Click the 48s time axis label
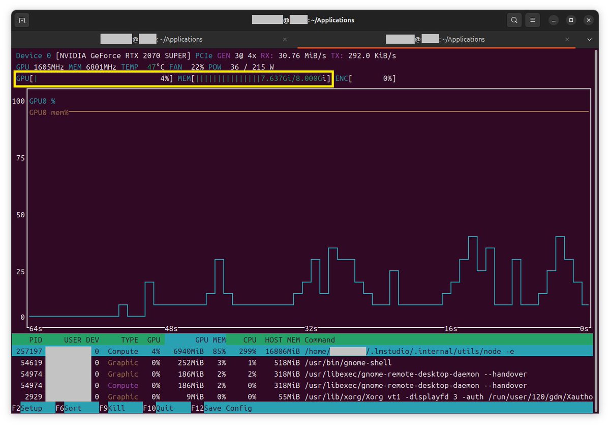610x426 pixels. click(171, 328)
